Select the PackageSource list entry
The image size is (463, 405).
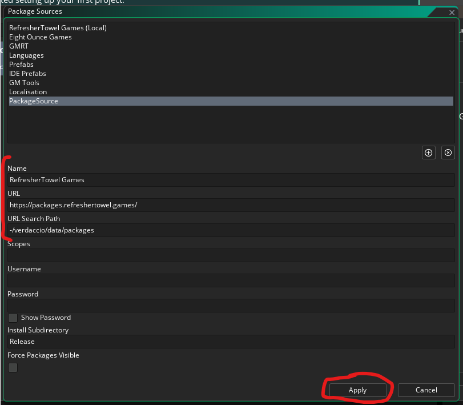pos(231,101)
